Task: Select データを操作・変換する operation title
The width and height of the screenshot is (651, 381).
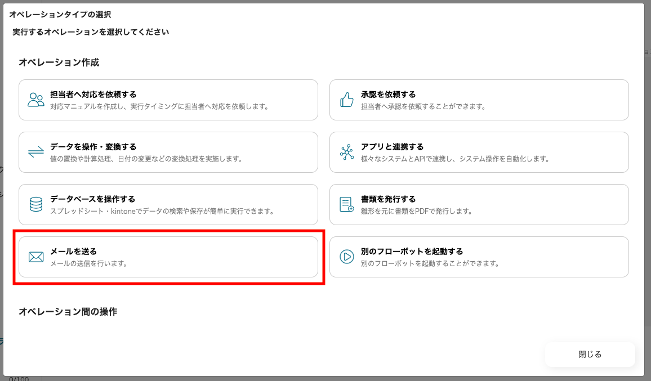Action: [93, 147]
